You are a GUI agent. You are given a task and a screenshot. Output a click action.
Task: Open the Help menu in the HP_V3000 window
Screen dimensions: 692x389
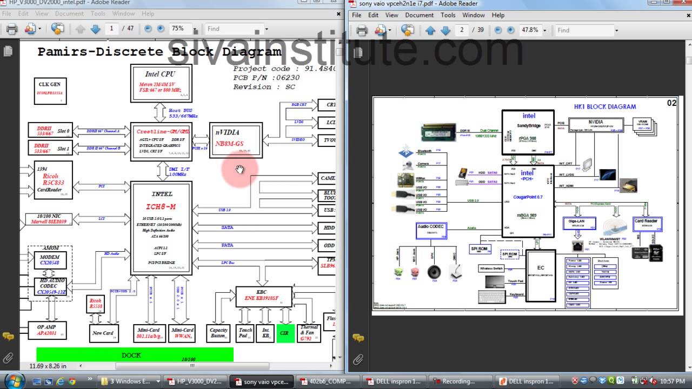click(148, 14)
